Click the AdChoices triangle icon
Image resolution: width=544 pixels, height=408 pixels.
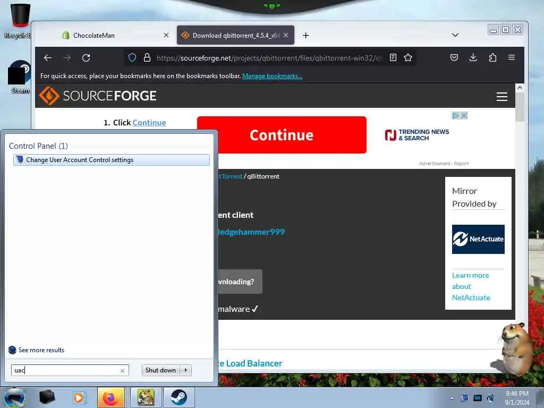point(455,115)
